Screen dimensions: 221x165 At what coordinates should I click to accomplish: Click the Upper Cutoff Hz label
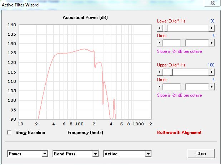(x=171, y=65)
